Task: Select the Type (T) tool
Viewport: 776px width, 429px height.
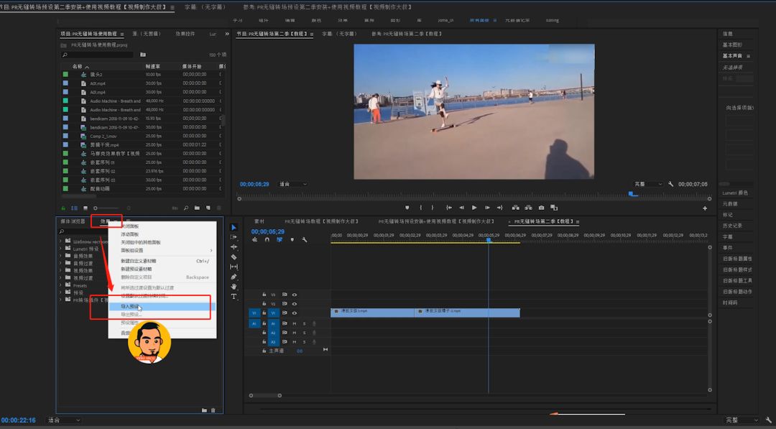Action: coord(234,297)
